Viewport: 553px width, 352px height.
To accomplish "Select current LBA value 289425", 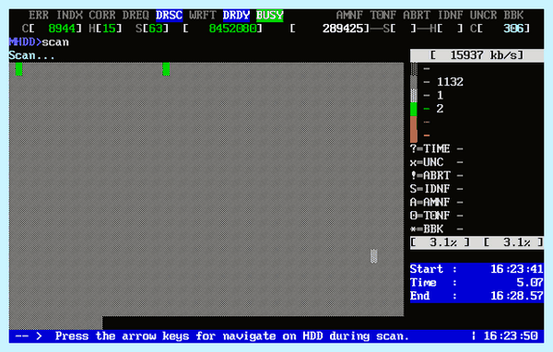I will [343, 29].
